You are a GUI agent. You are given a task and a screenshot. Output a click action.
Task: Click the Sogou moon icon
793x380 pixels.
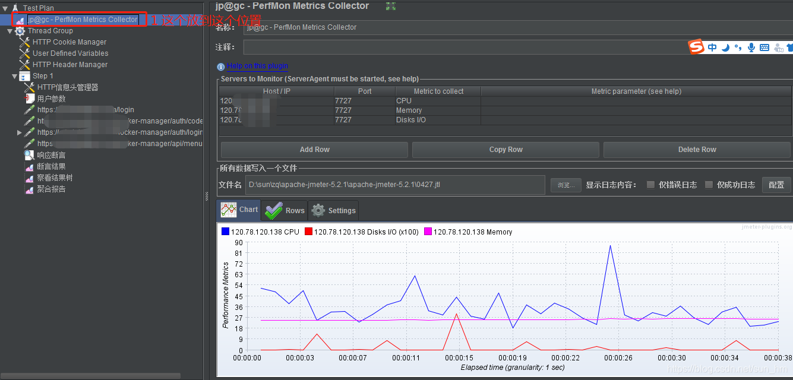pos(725,47)
